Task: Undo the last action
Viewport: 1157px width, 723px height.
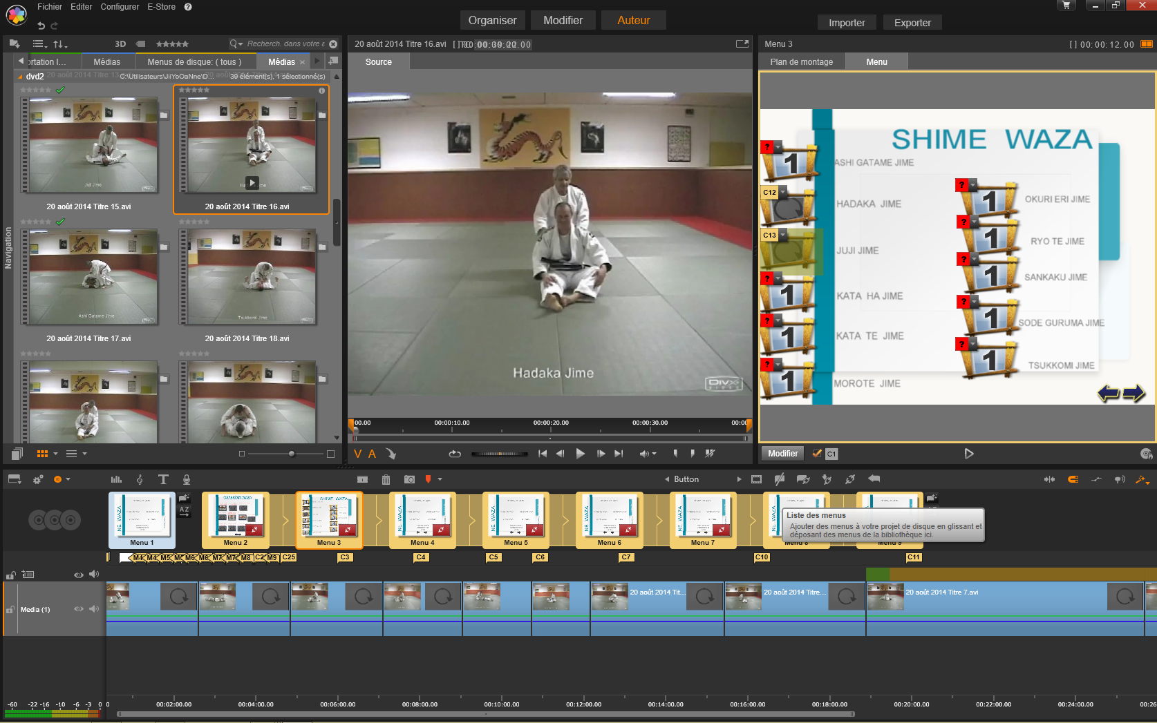Action: tap(41, 26)
